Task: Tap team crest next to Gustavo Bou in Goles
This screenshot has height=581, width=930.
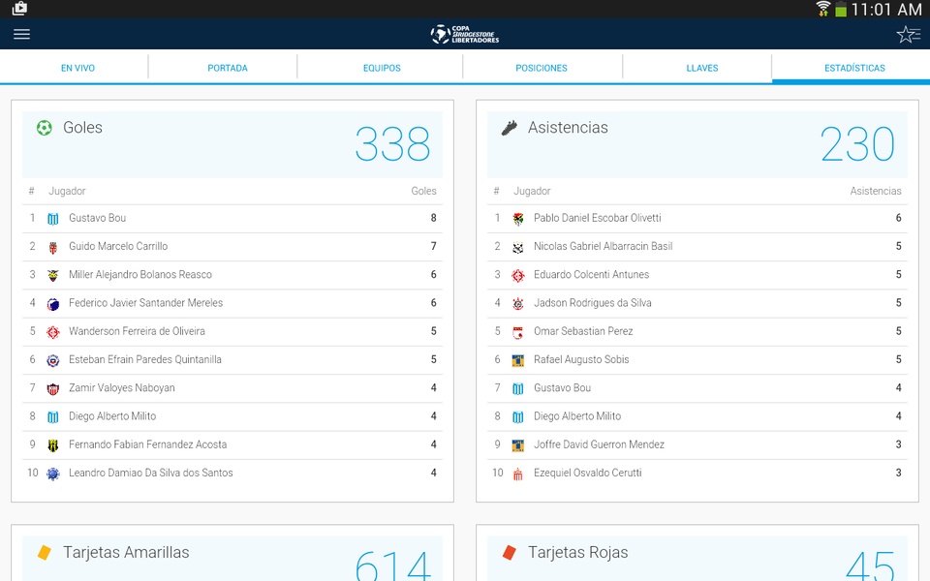Action: point(52,219)
